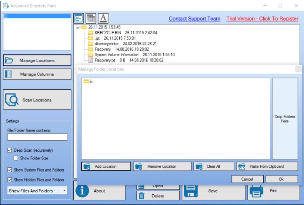This screenshot has height=205, width=304.
Task: Open Contact Support Team link
Action: (x=195, y=19)
